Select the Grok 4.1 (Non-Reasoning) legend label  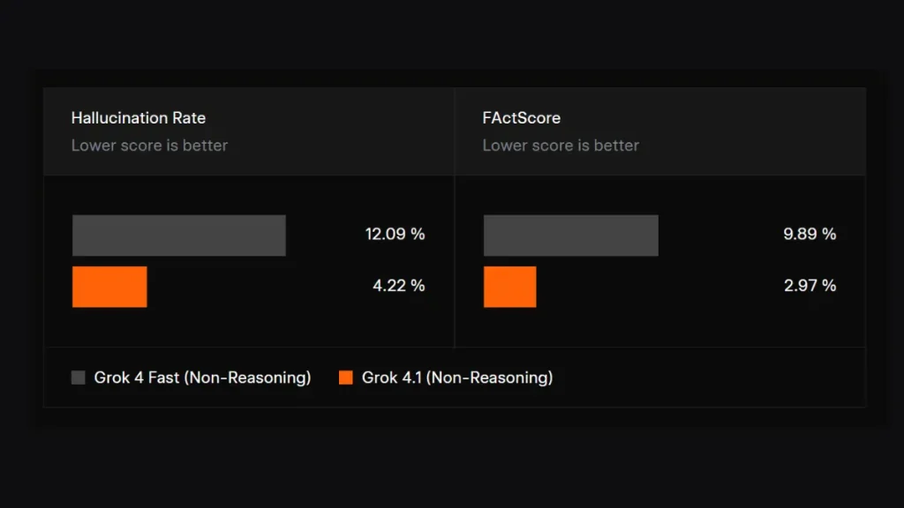[x=457, y=377]
